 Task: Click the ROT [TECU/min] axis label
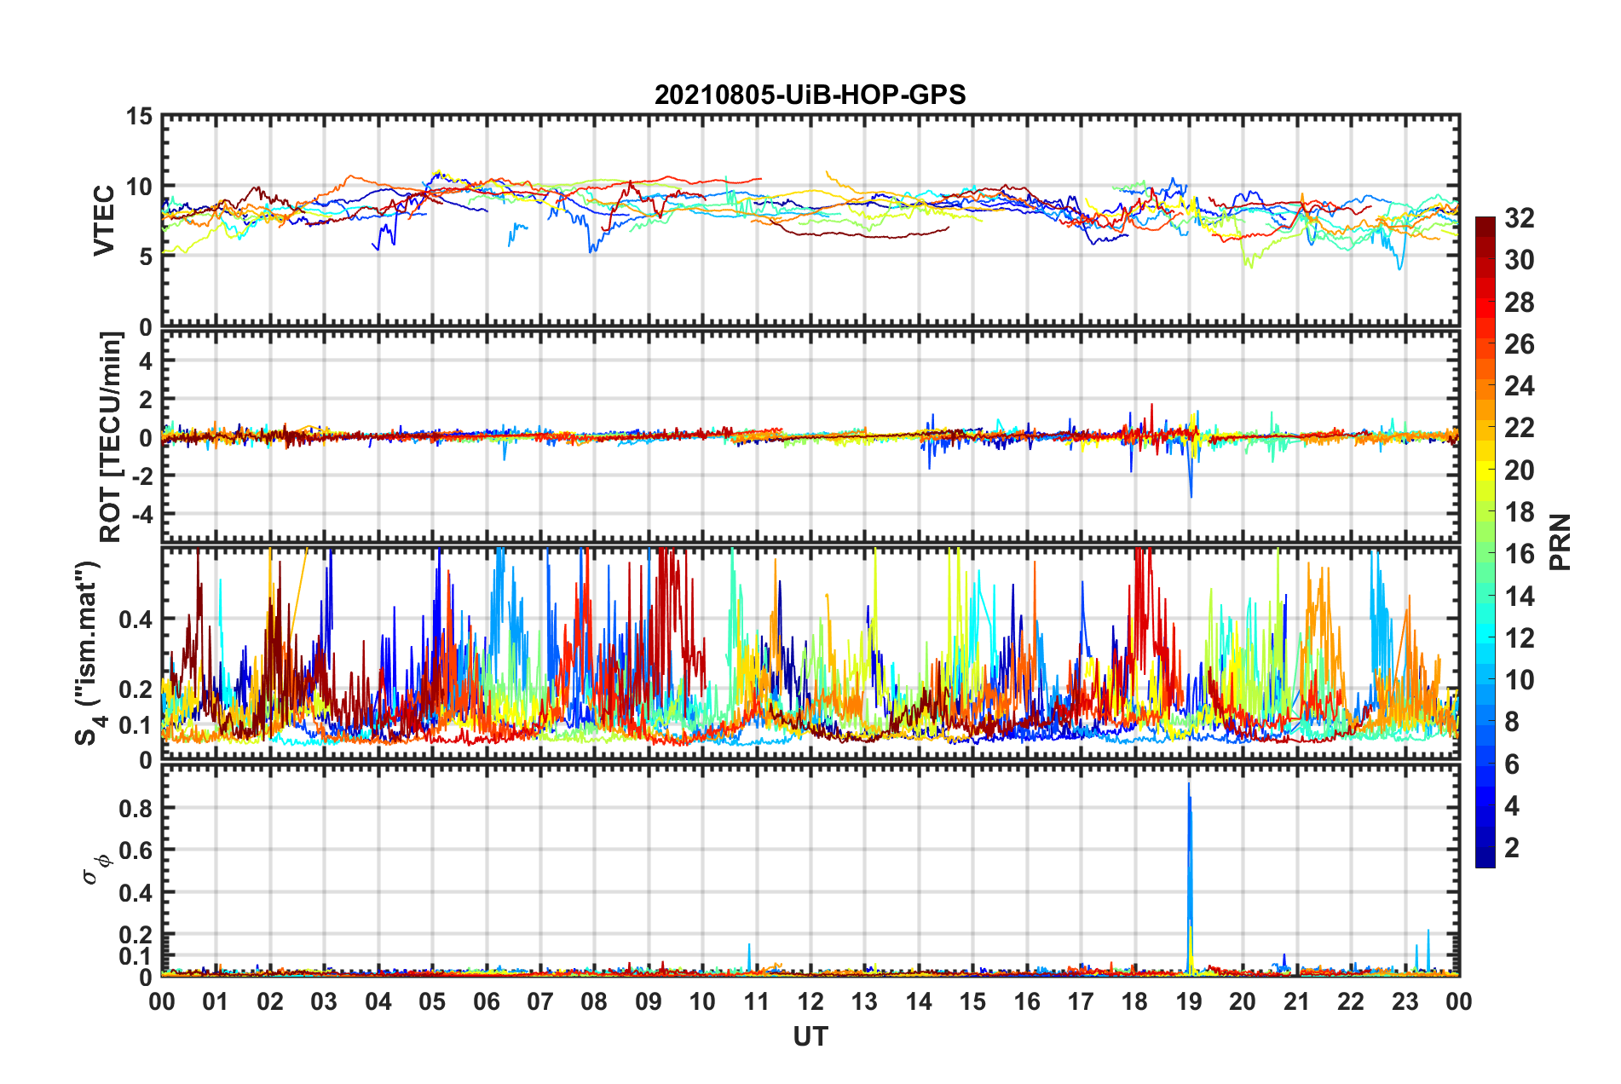point(111,437)
